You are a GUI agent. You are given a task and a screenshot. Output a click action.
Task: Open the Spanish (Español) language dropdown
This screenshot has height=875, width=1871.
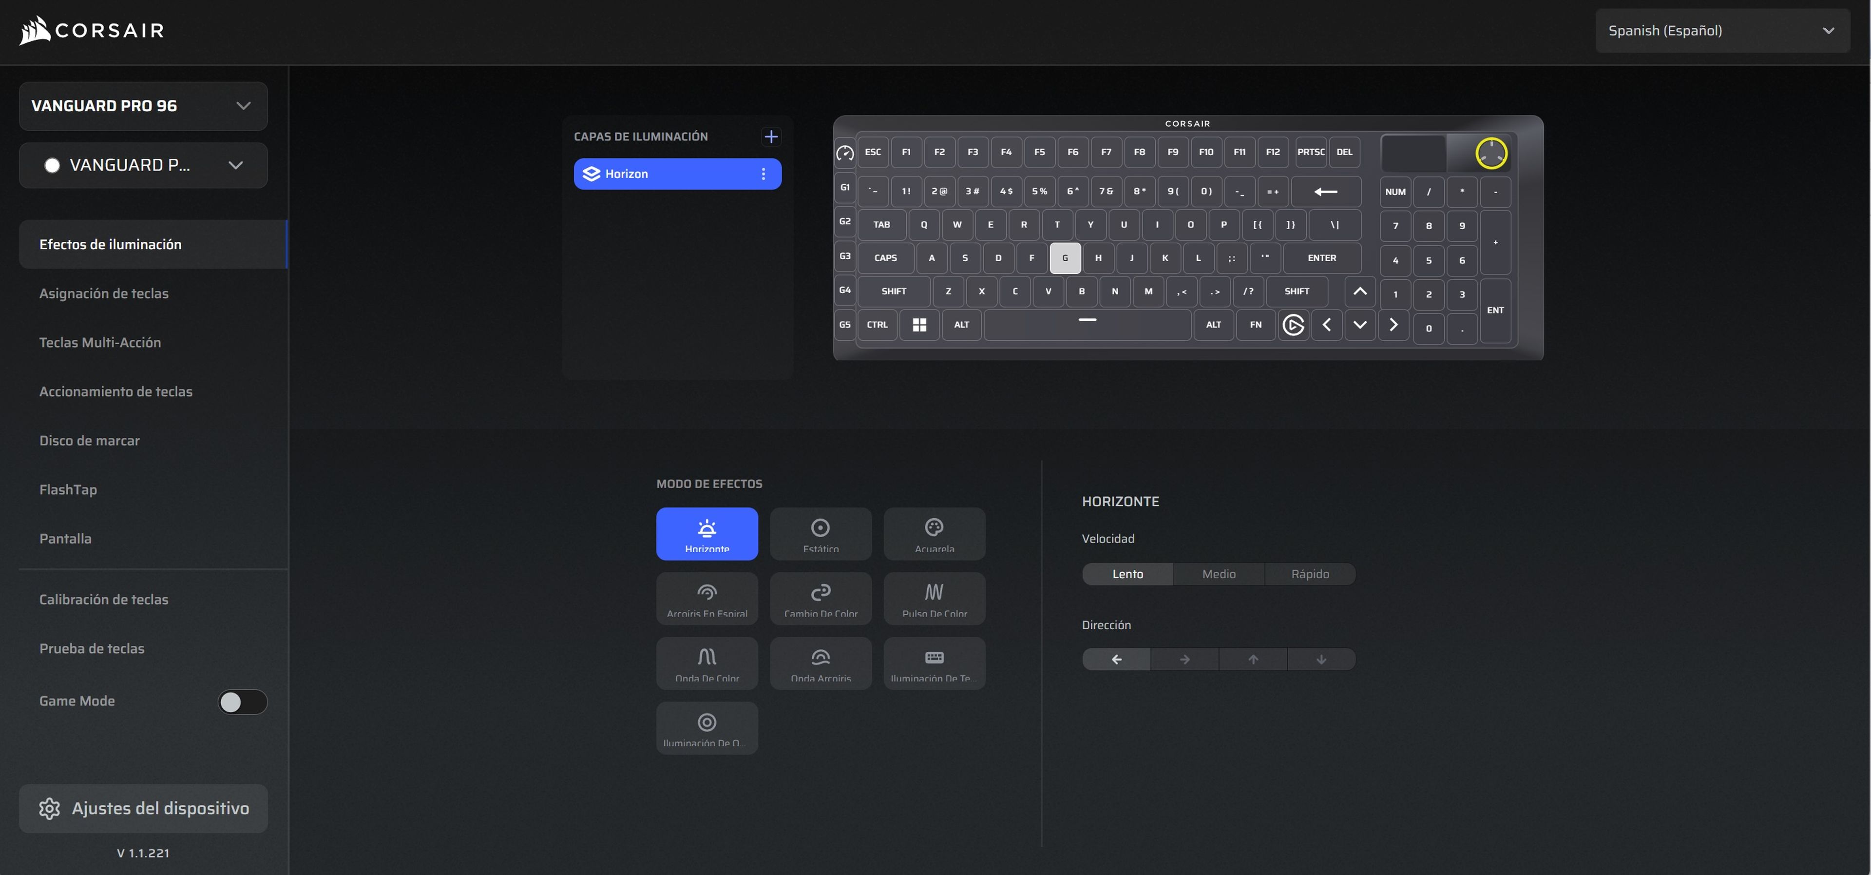[1721, 31]
